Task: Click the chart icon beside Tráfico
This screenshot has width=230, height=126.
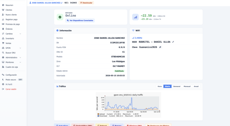Action: [57, 86]
